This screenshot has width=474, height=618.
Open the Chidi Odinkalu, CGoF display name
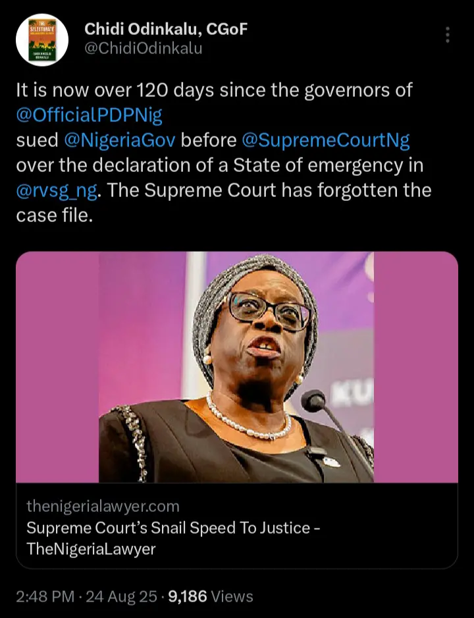pyautogui.click(x=166, y=29)
